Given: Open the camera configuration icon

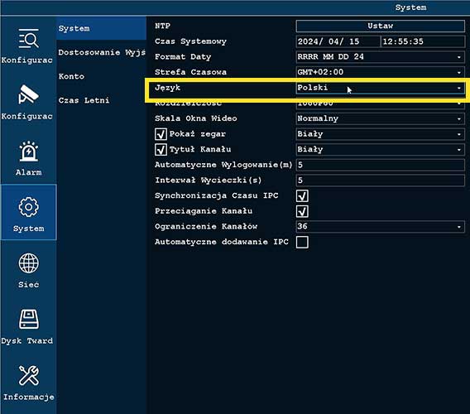Looking at the screenshot, I should (x=28, y=94).
